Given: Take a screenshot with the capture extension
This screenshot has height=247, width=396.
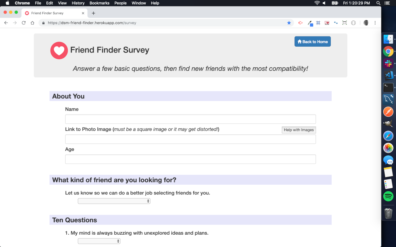Looking at the screenshot, I should pos(344,23).
